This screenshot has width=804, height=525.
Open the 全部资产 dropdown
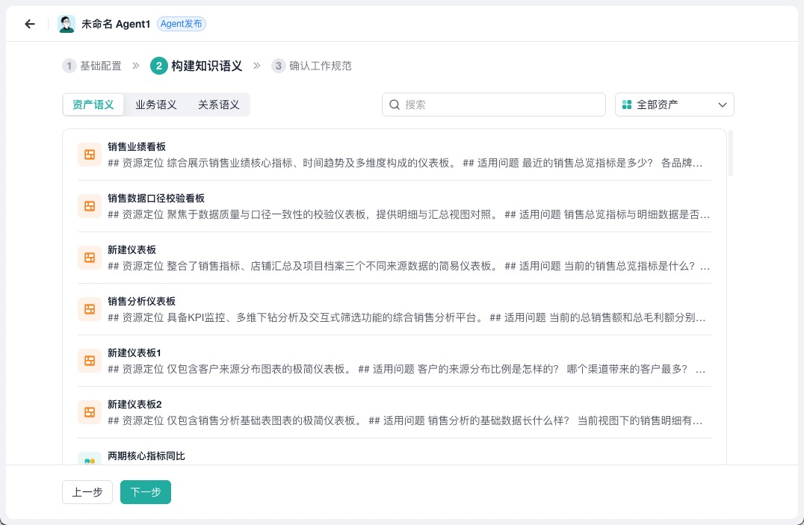674,105
